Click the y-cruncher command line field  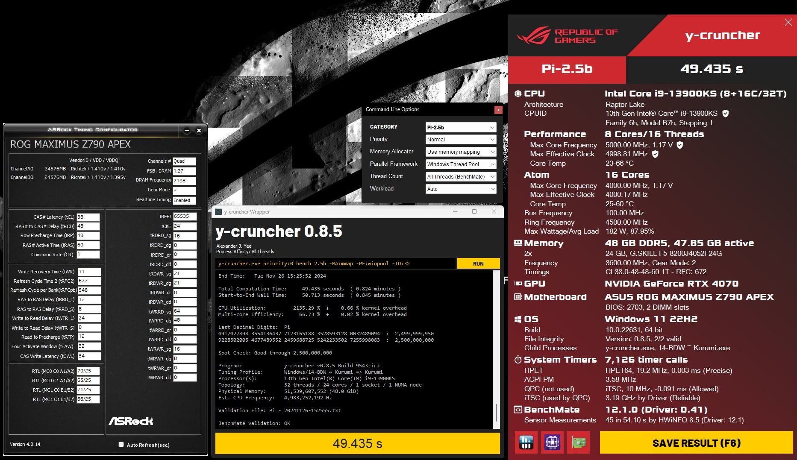(x=335, y=264)
